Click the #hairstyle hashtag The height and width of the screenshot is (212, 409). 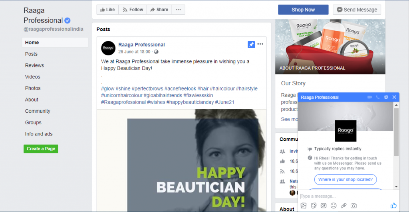pyautogui.click(x=247, y=89)
